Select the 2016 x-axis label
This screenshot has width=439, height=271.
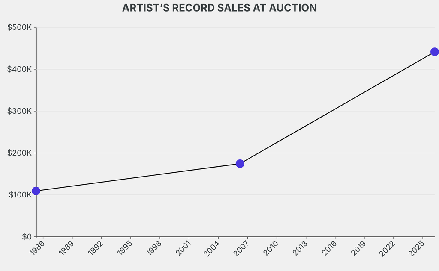point(329,248)
